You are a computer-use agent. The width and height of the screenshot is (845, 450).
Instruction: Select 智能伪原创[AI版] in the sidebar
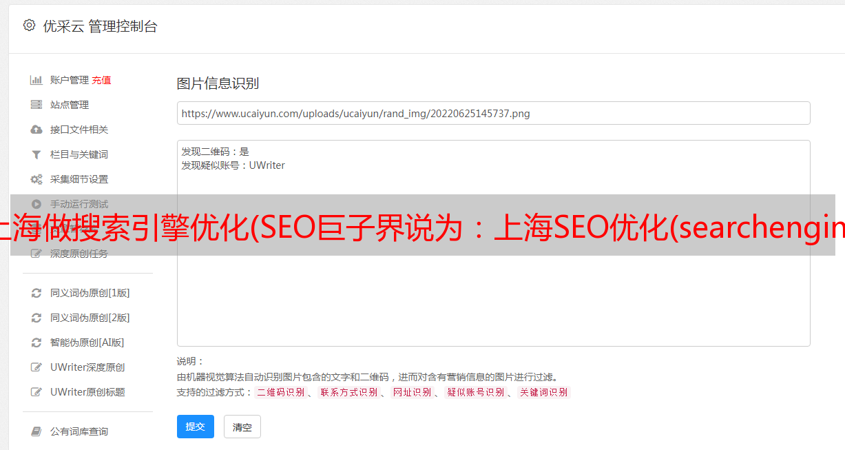click(x=87, y=342)
